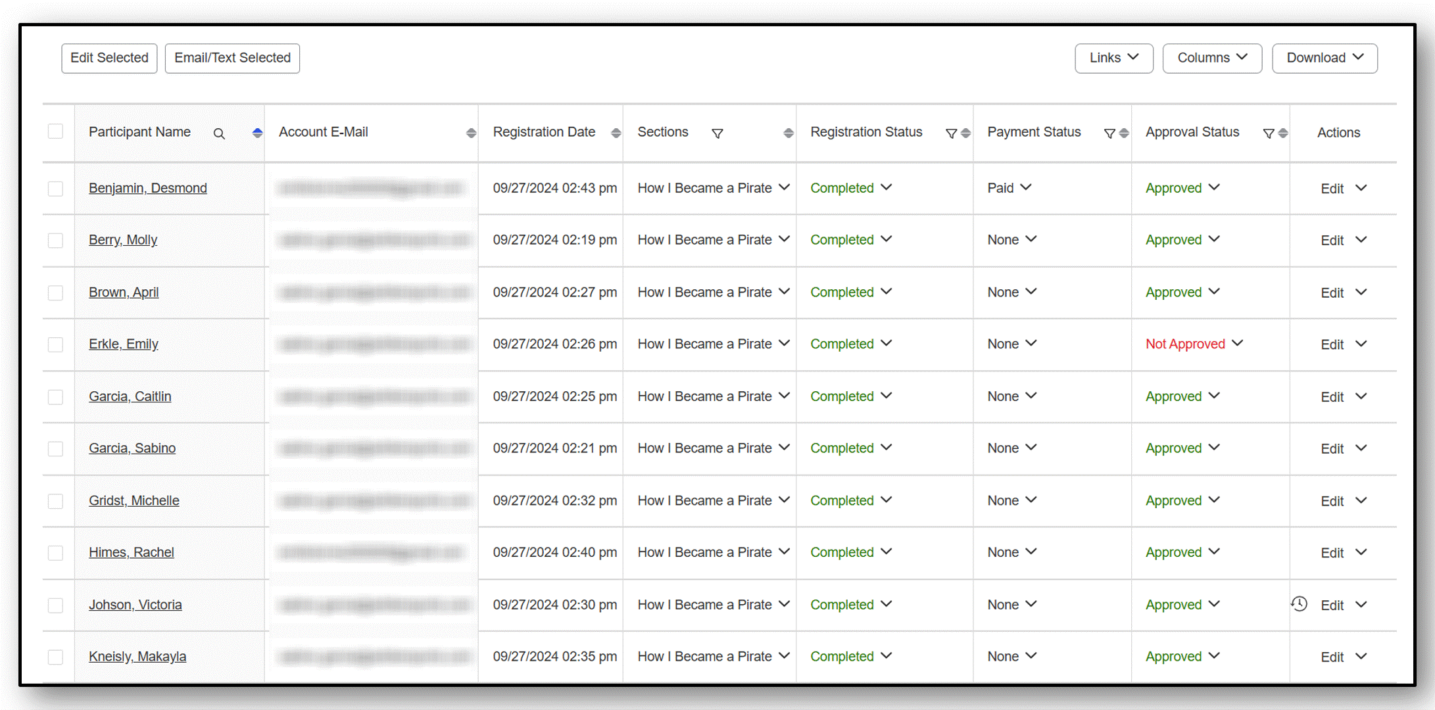Image resolution: width=1435 pixels, height=710 pixels.
Task: Click the Edit Selected button
Action: [109, 58]
